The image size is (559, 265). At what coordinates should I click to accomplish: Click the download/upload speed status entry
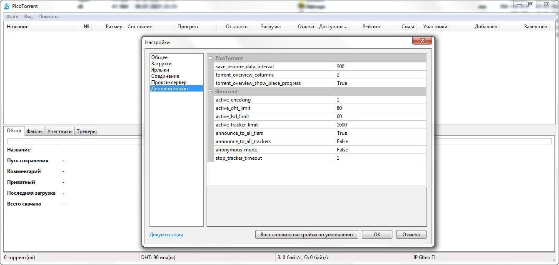coord(303,258)
